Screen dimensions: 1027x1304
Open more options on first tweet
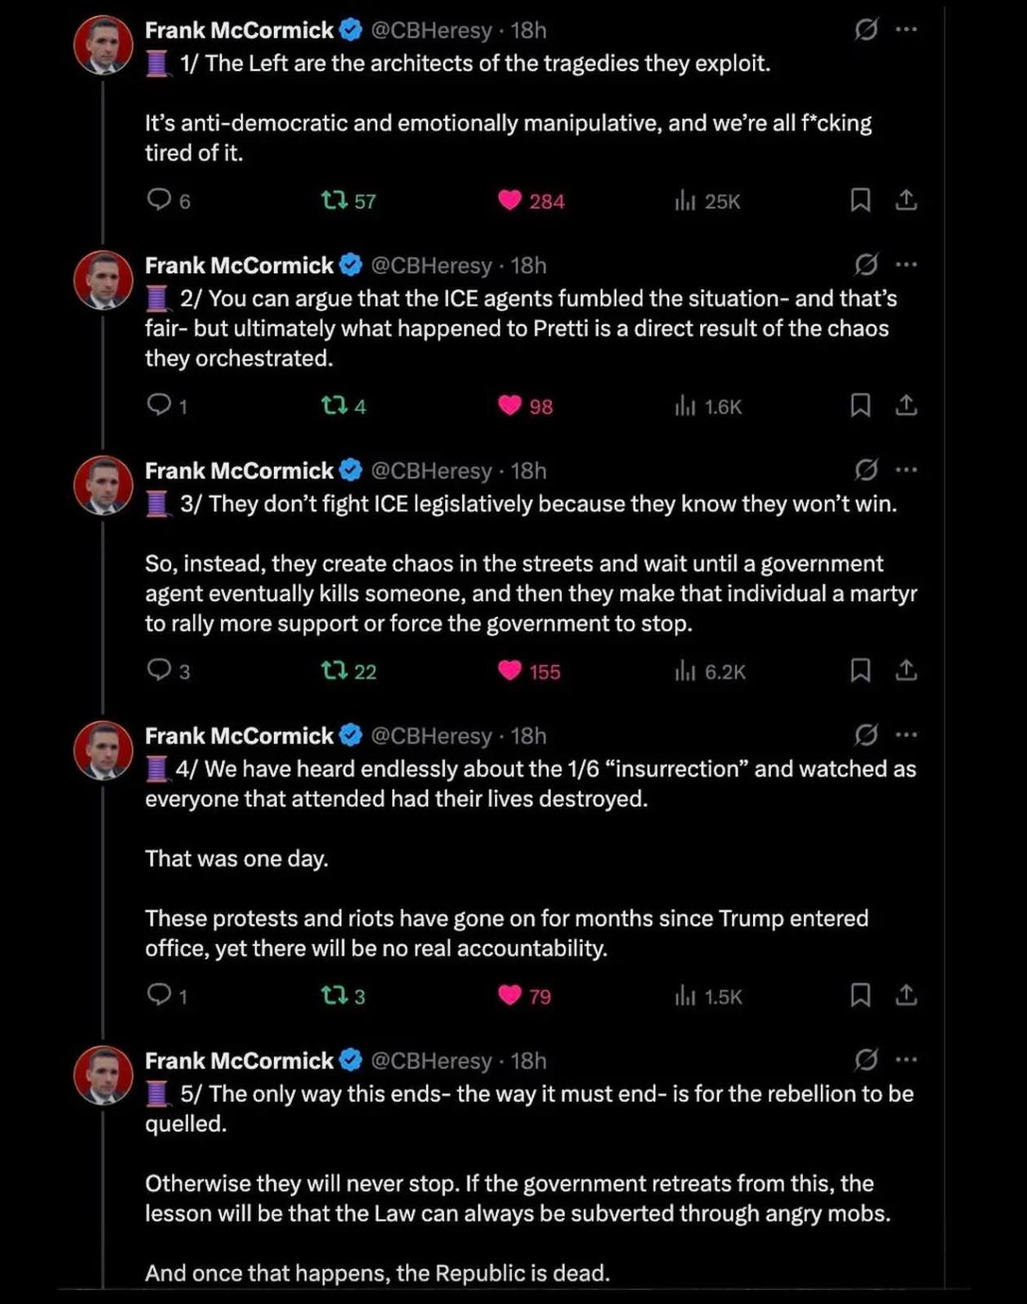(906, 30)
